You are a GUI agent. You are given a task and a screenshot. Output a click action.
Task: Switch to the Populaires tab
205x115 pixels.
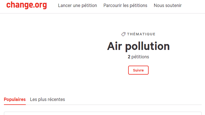(x=15, y=100)
